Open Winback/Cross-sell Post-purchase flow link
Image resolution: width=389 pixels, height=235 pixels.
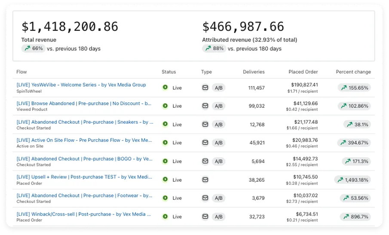coord(84,214)
